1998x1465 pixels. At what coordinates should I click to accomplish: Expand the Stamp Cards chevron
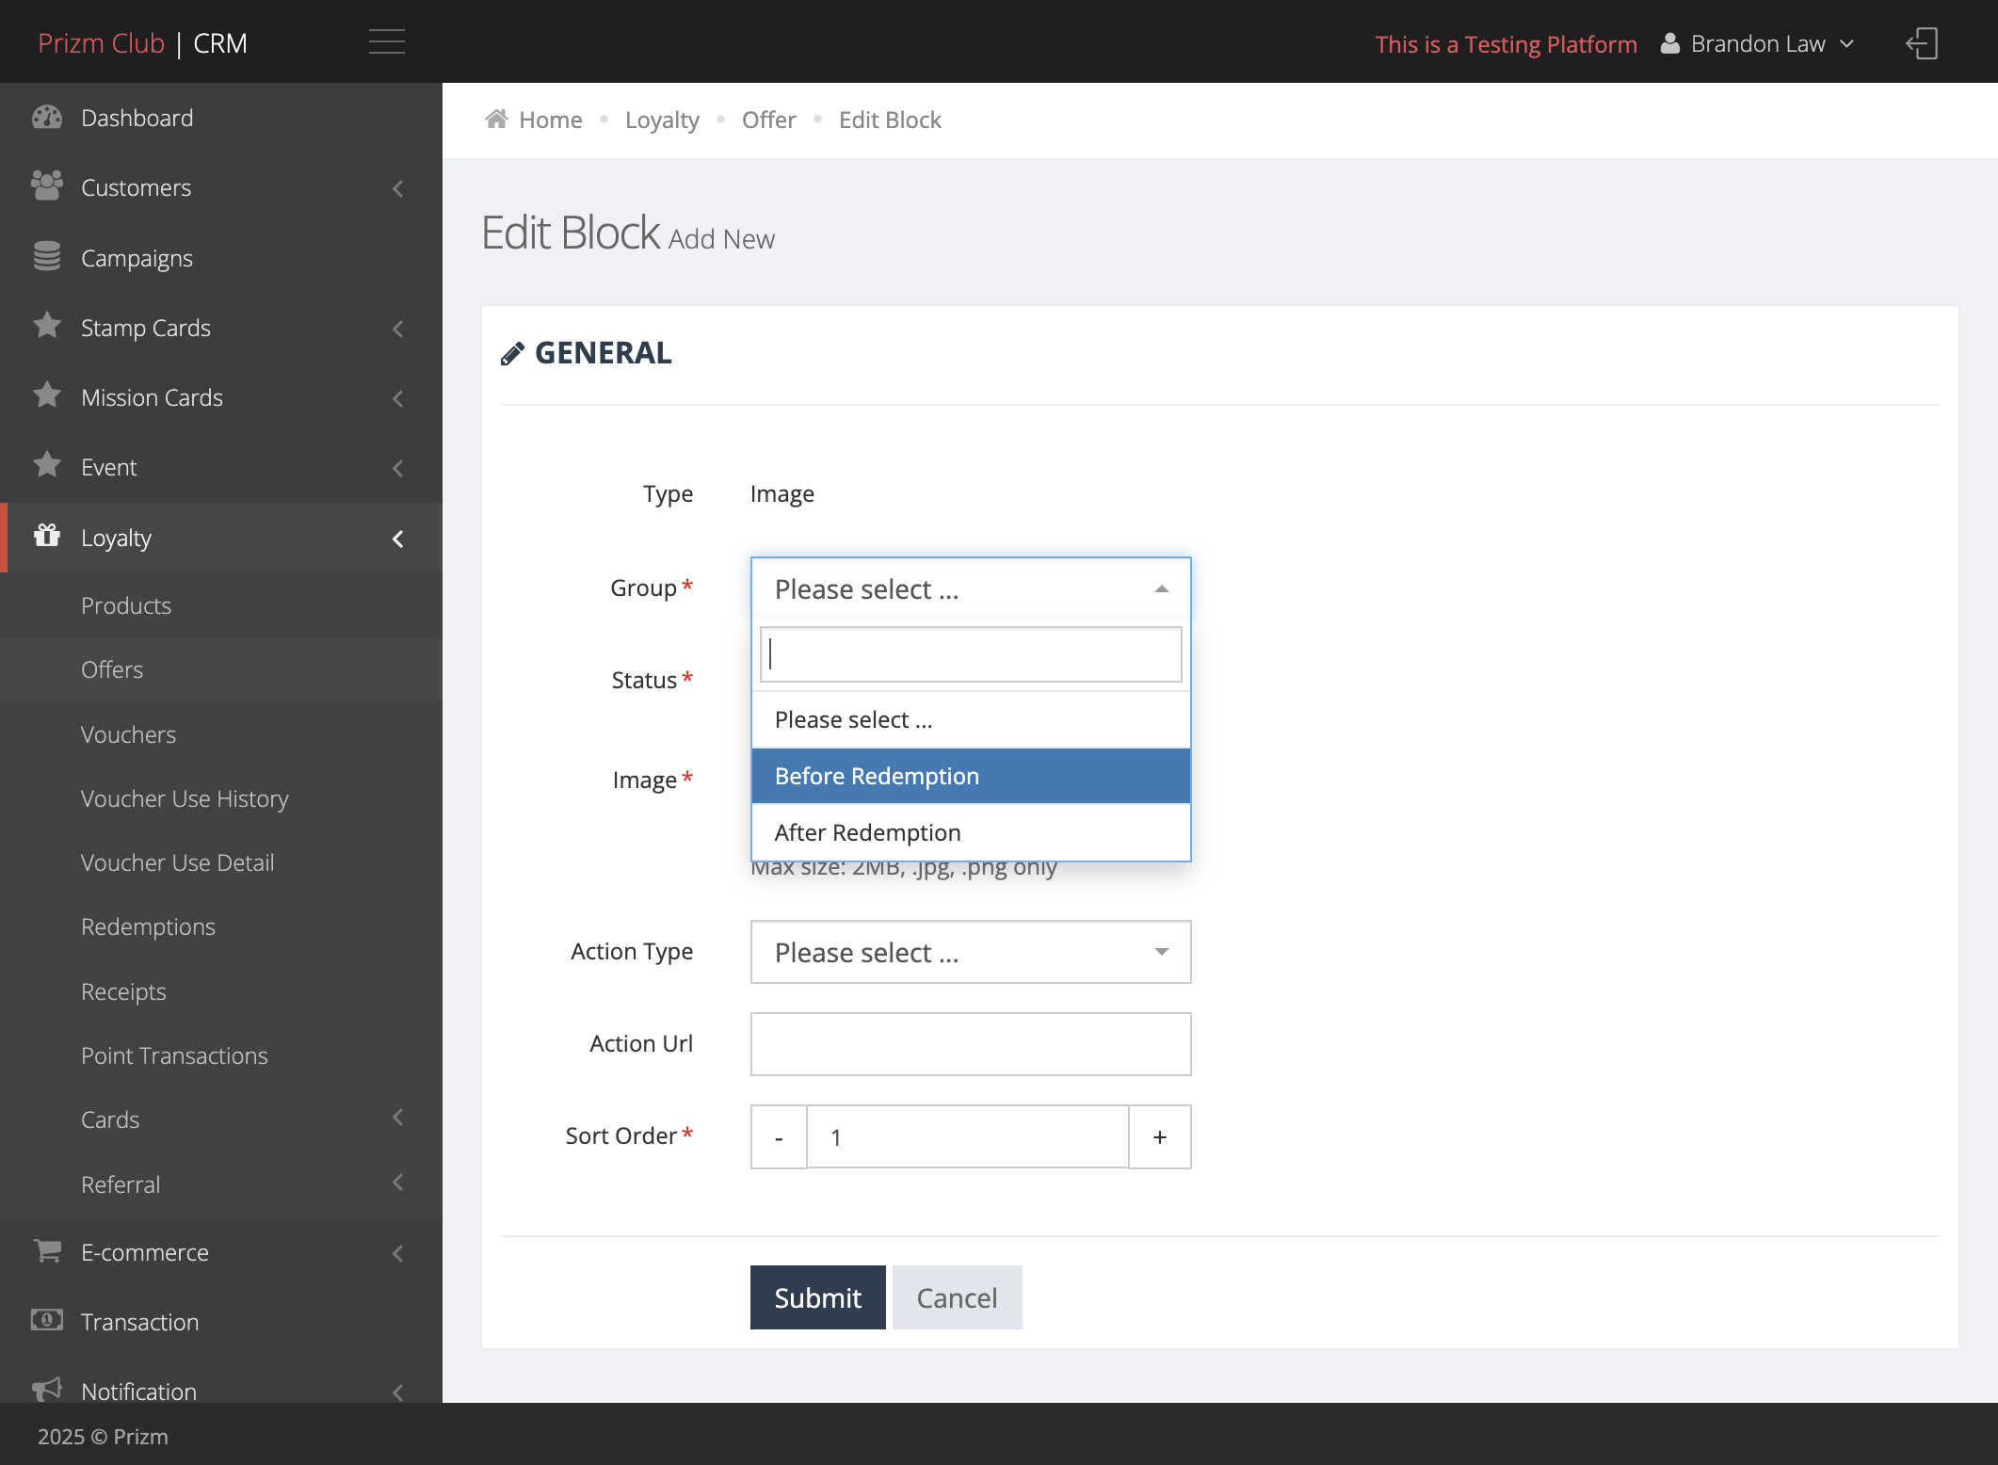point(398,329)
